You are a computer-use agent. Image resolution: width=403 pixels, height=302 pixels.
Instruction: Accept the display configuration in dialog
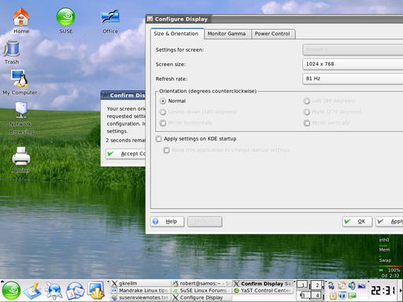point(126,154)
